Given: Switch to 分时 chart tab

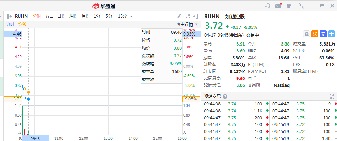Looking at the screenshot, I should 37,16.
